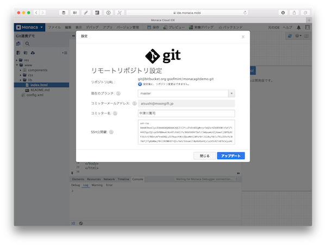Click help icon beside SSH public key label
Viewport: 326px width, 246px height.
111,132
